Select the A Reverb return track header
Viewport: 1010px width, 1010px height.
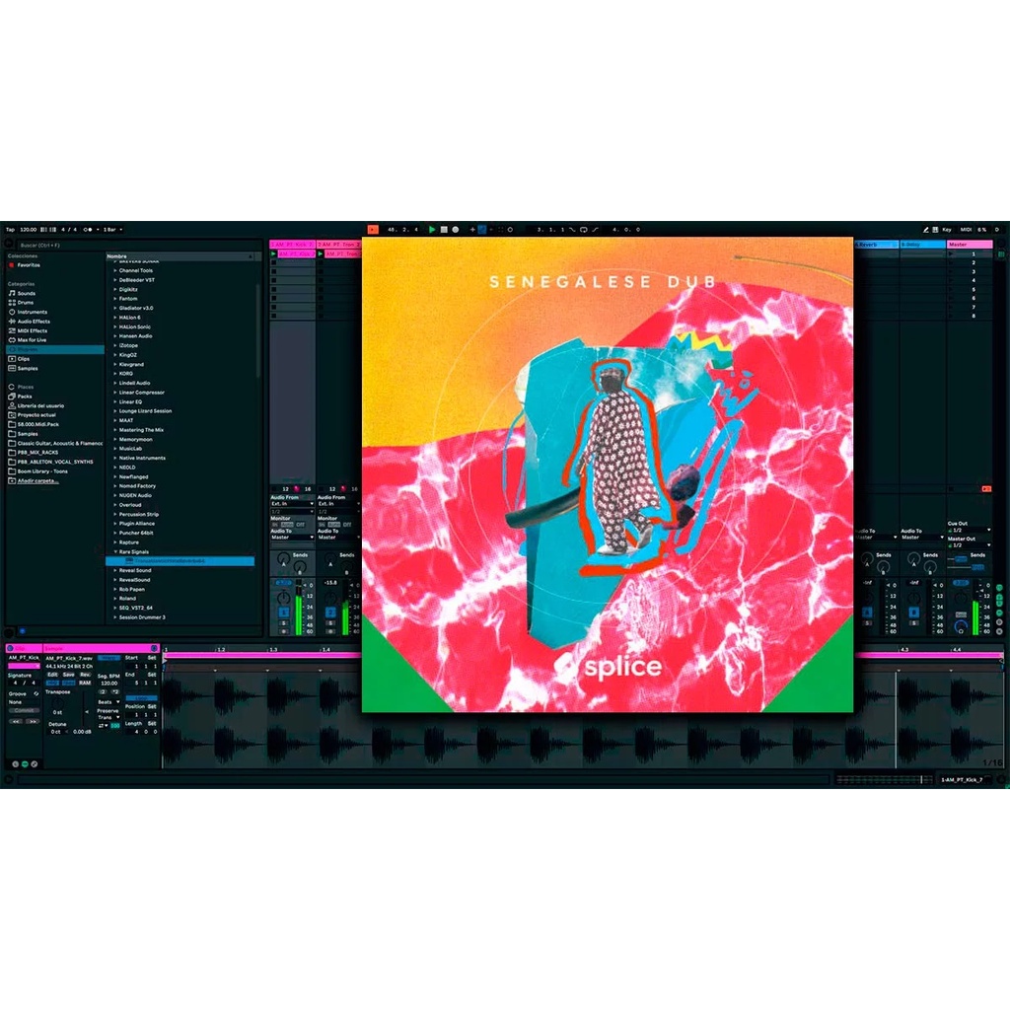[876, 245]
